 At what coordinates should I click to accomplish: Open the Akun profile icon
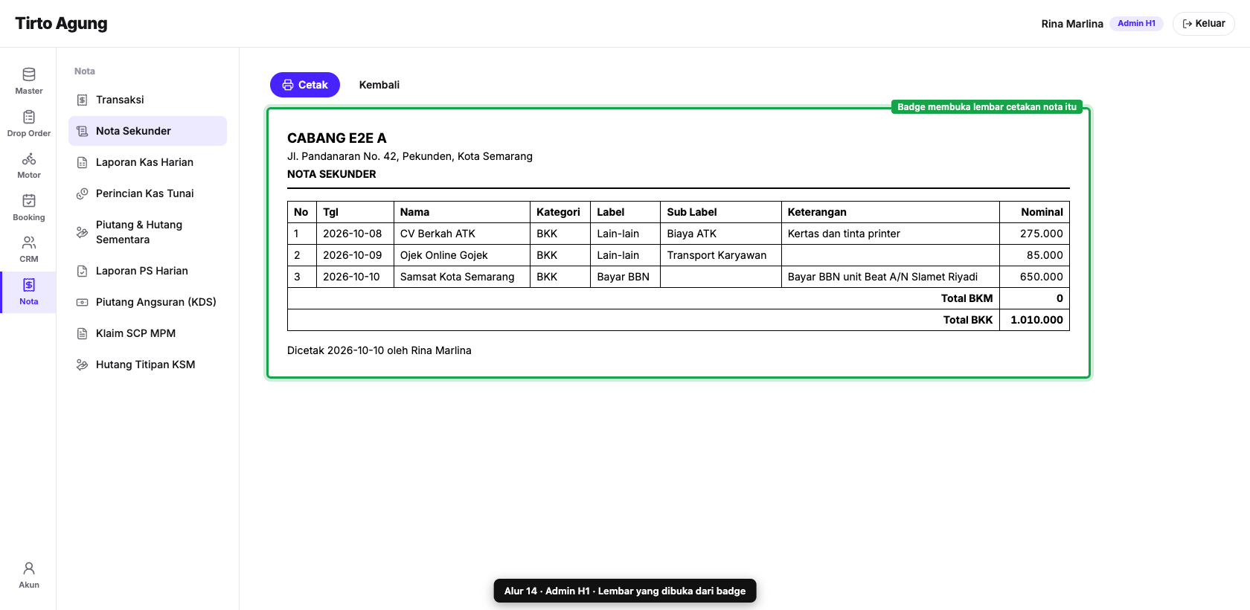29,568
